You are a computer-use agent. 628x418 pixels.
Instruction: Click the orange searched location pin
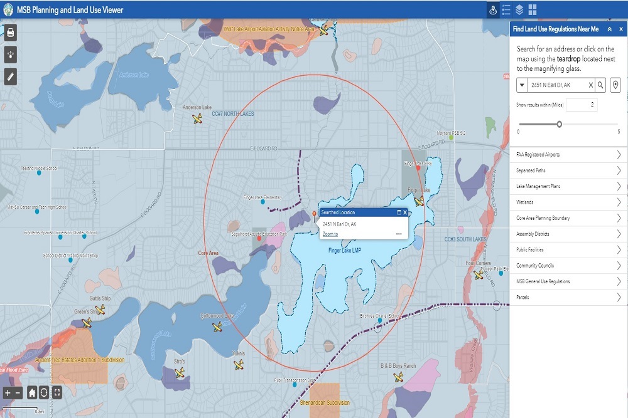point(314,215)
